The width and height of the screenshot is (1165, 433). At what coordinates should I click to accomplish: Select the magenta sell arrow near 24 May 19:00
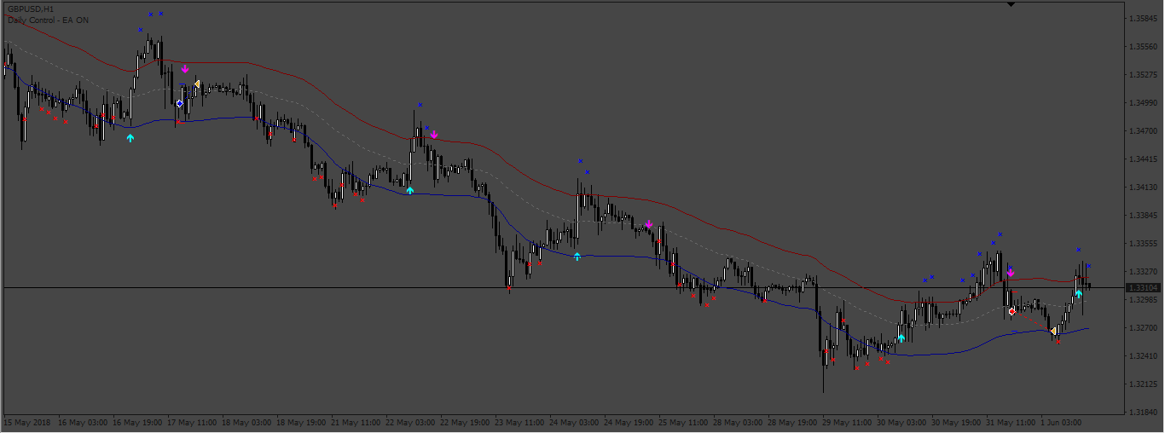pos(649,224)
